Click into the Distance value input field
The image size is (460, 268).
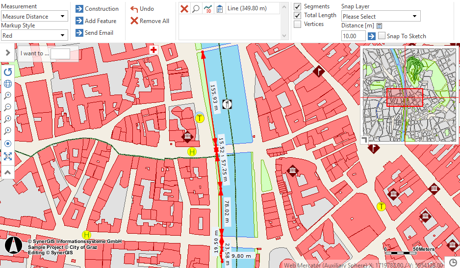tap(353, 36)
